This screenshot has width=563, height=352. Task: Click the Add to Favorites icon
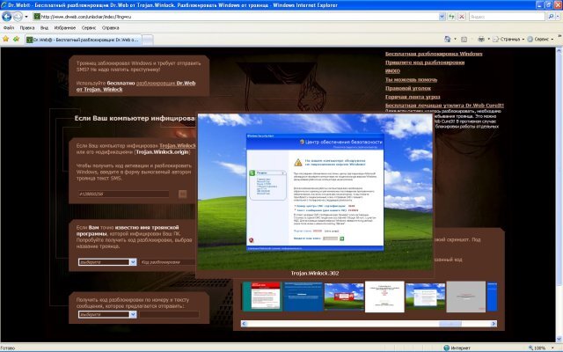click(16, 39)
